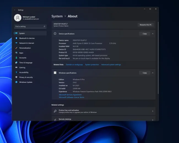The width and height of the screenshot is (179, 143).
Task: Go to Network & internet
Action: tap(30, 43)
